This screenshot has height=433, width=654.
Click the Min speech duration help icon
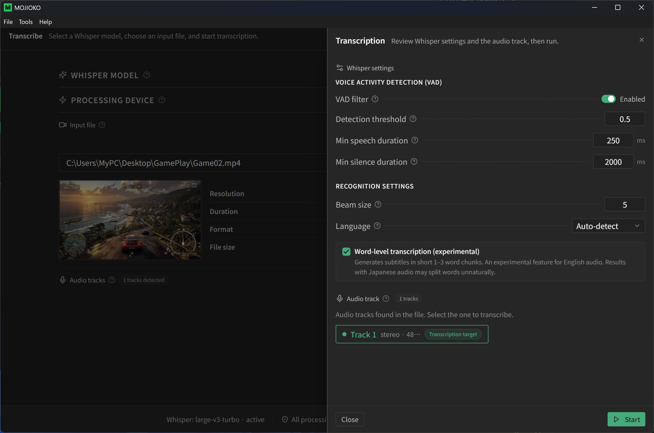pyautogui.click(x=414, y=140)
